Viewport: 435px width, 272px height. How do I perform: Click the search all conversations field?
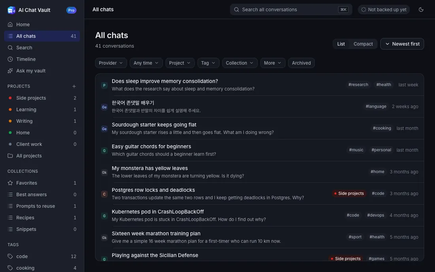(291, 9)
